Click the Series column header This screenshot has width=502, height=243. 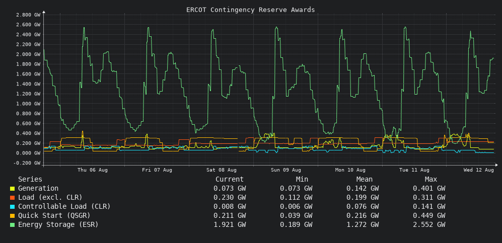click(30, 180)
